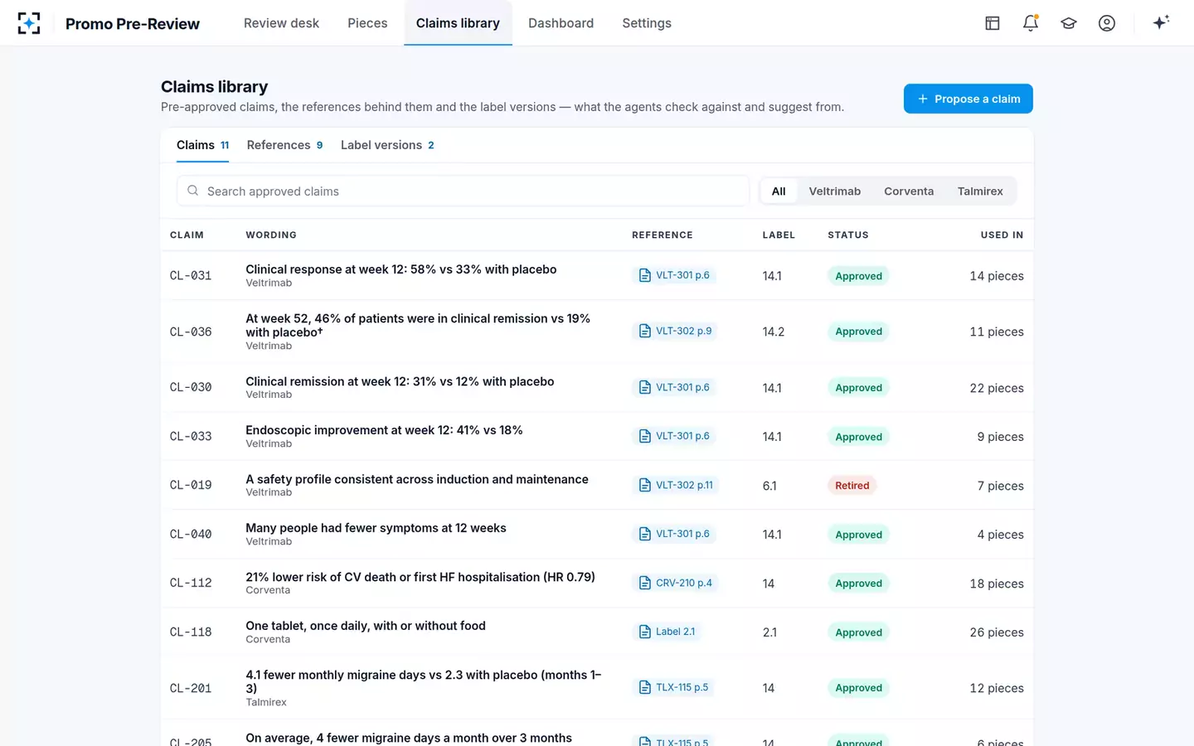Viewport: 1194px width, 746px height.
Task: Click the document icon beside Label 2.1
Action: pyautogui.click(x=645, y=632)
